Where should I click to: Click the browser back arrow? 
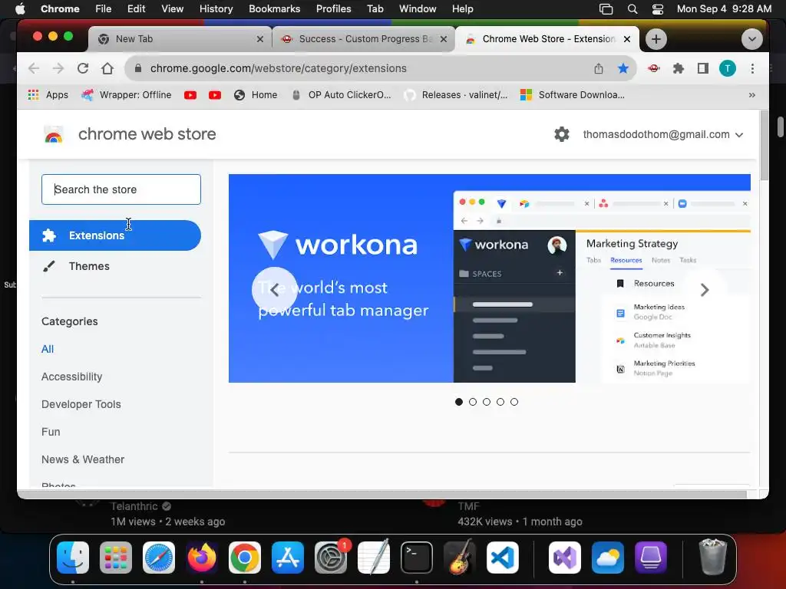(x=34, y=68)
